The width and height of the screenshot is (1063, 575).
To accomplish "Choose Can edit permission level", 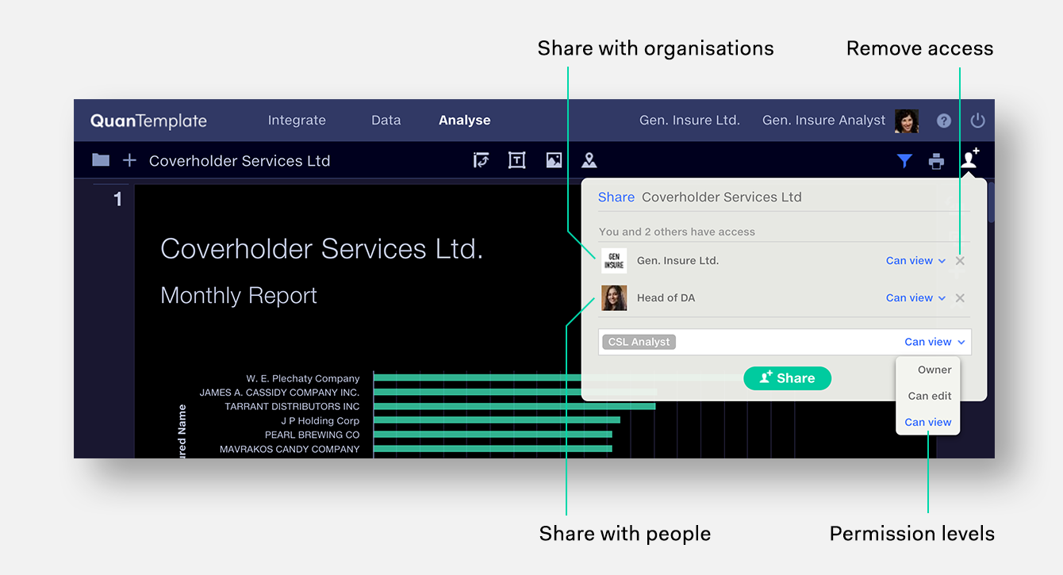I will (x=928, y=396).
